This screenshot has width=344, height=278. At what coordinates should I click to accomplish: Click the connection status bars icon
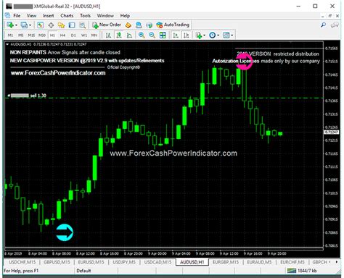[x=292, y=271]
